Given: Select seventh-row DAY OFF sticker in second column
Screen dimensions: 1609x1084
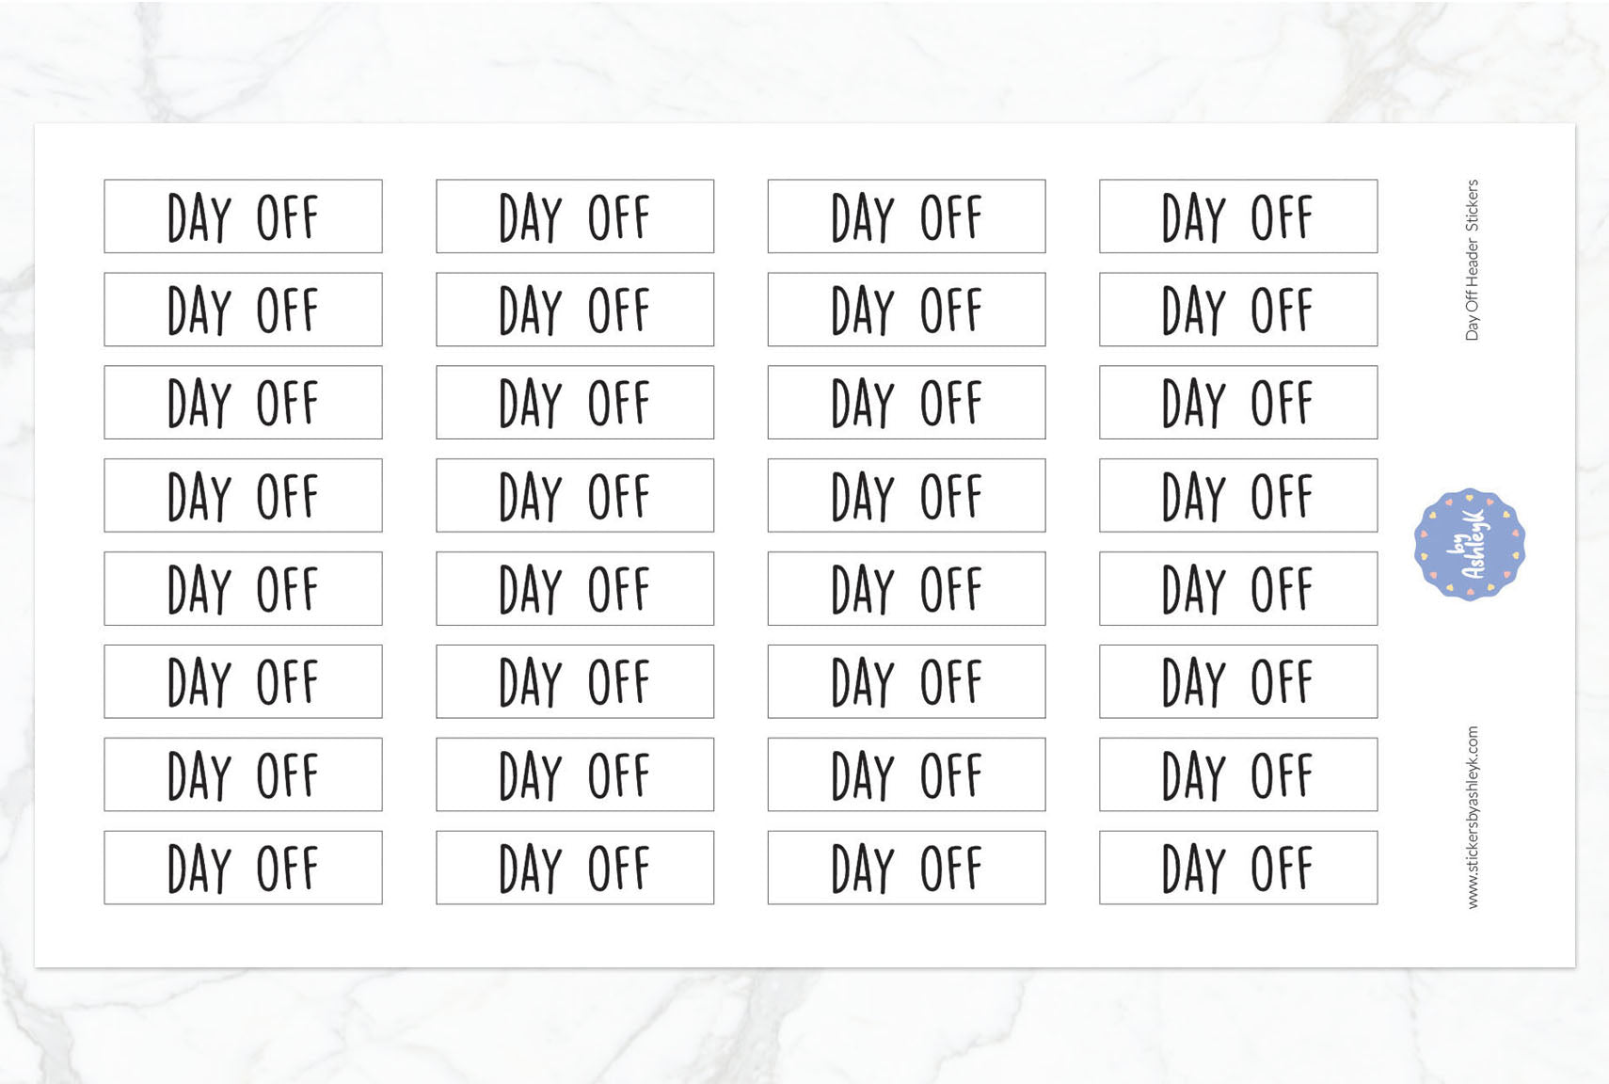Looking at the screenshot, I should point(575,774).
